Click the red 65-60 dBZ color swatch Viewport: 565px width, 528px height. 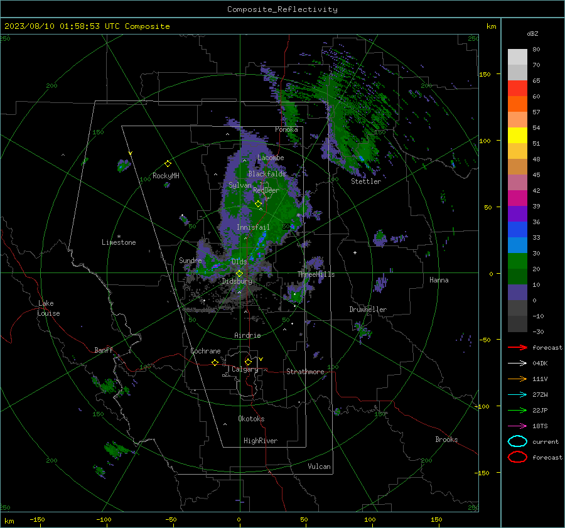point(517,89)
